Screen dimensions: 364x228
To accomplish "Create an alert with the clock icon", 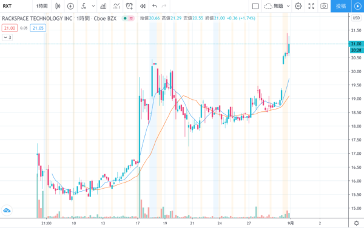I will point(129,6).
